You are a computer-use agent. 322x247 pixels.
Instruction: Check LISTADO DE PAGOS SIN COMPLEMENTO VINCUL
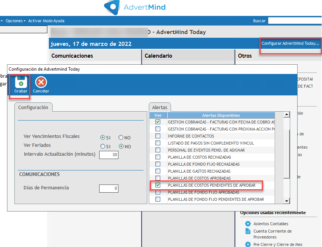click(x=158, y=143)
